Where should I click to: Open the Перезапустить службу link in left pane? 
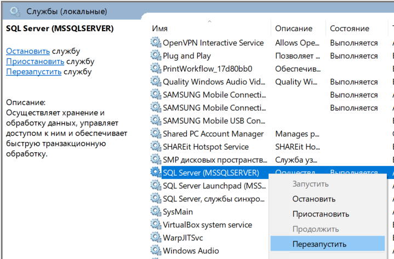(33, 72)
